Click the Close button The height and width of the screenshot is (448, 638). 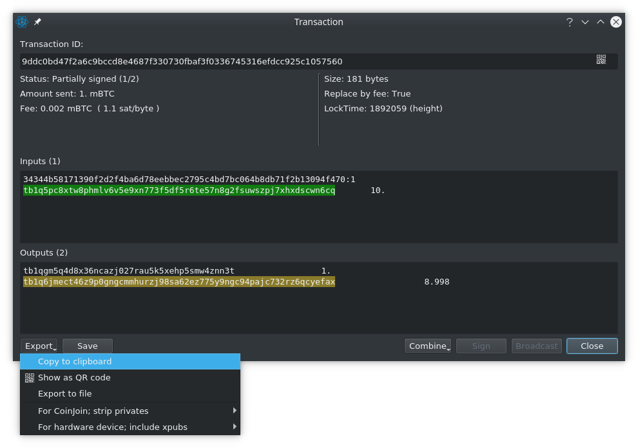[x=592, y=346]
